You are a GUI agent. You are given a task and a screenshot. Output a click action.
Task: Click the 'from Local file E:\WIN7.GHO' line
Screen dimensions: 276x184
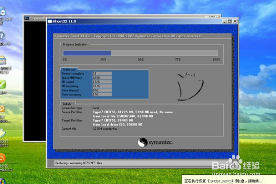pyautogui.click(x=123, y=116)
